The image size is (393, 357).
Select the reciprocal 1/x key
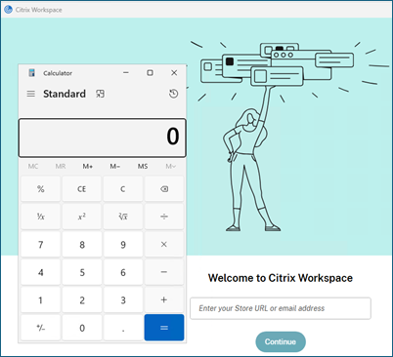pyautogui.click(x=40, y=217)
